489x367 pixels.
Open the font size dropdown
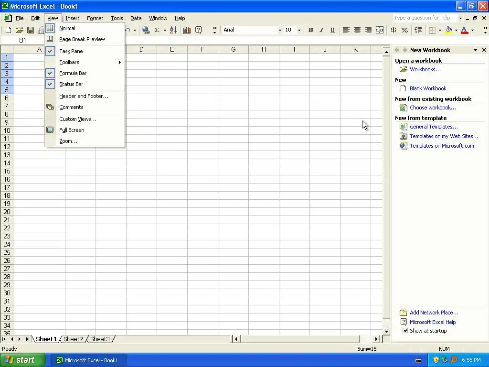point(299,30)
